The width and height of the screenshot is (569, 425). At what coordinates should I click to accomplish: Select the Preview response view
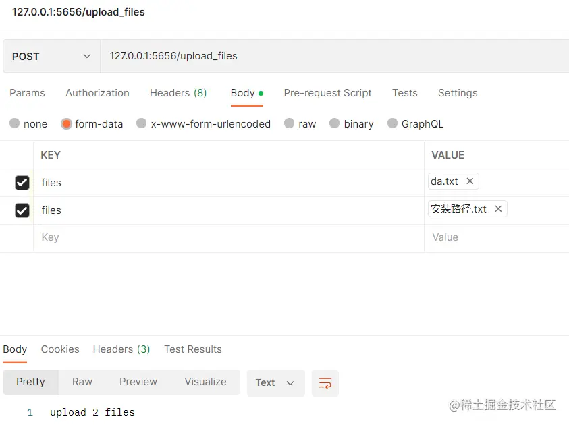138,382
